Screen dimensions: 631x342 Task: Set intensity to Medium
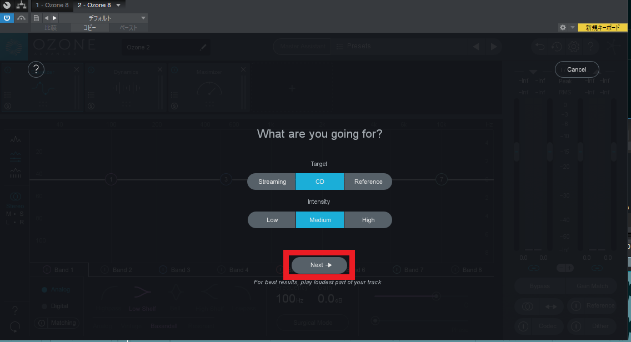pos(320,220)
